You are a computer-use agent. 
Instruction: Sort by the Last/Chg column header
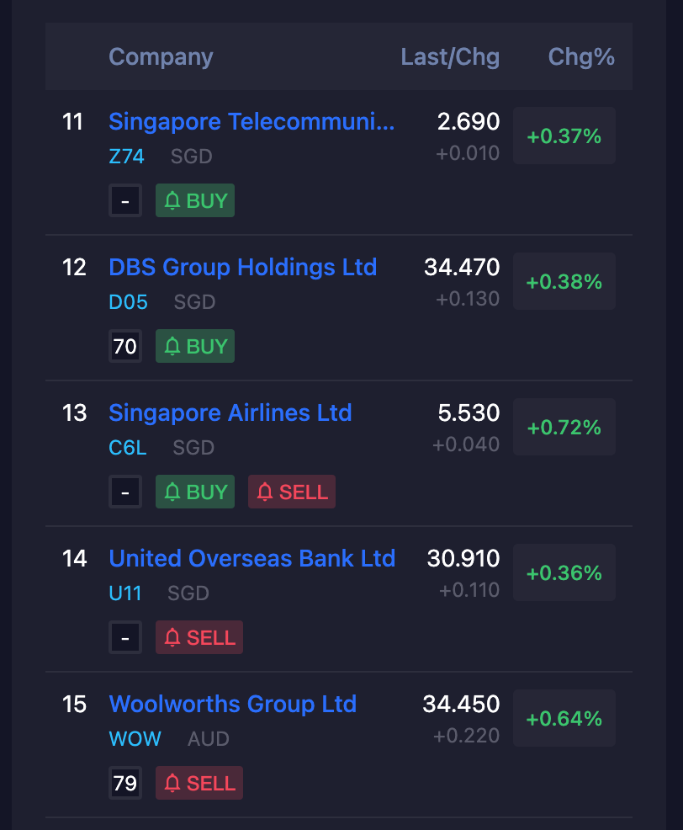pos(450,56)
